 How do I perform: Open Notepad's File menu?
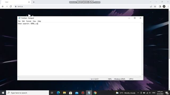click(19, 21)
